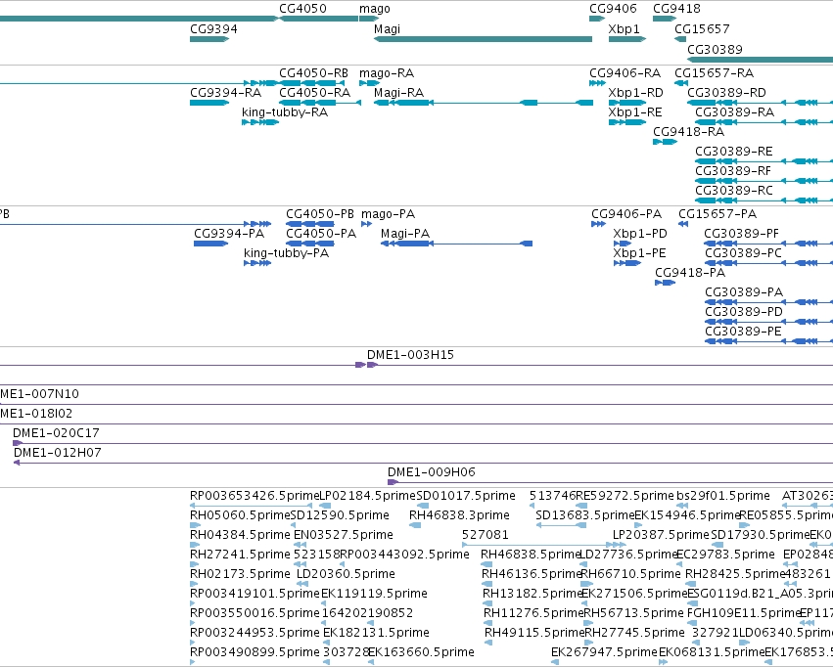The image size is (833, 667).
Task: Click the CG9394-RA transcript label
Action: [226, 93]
